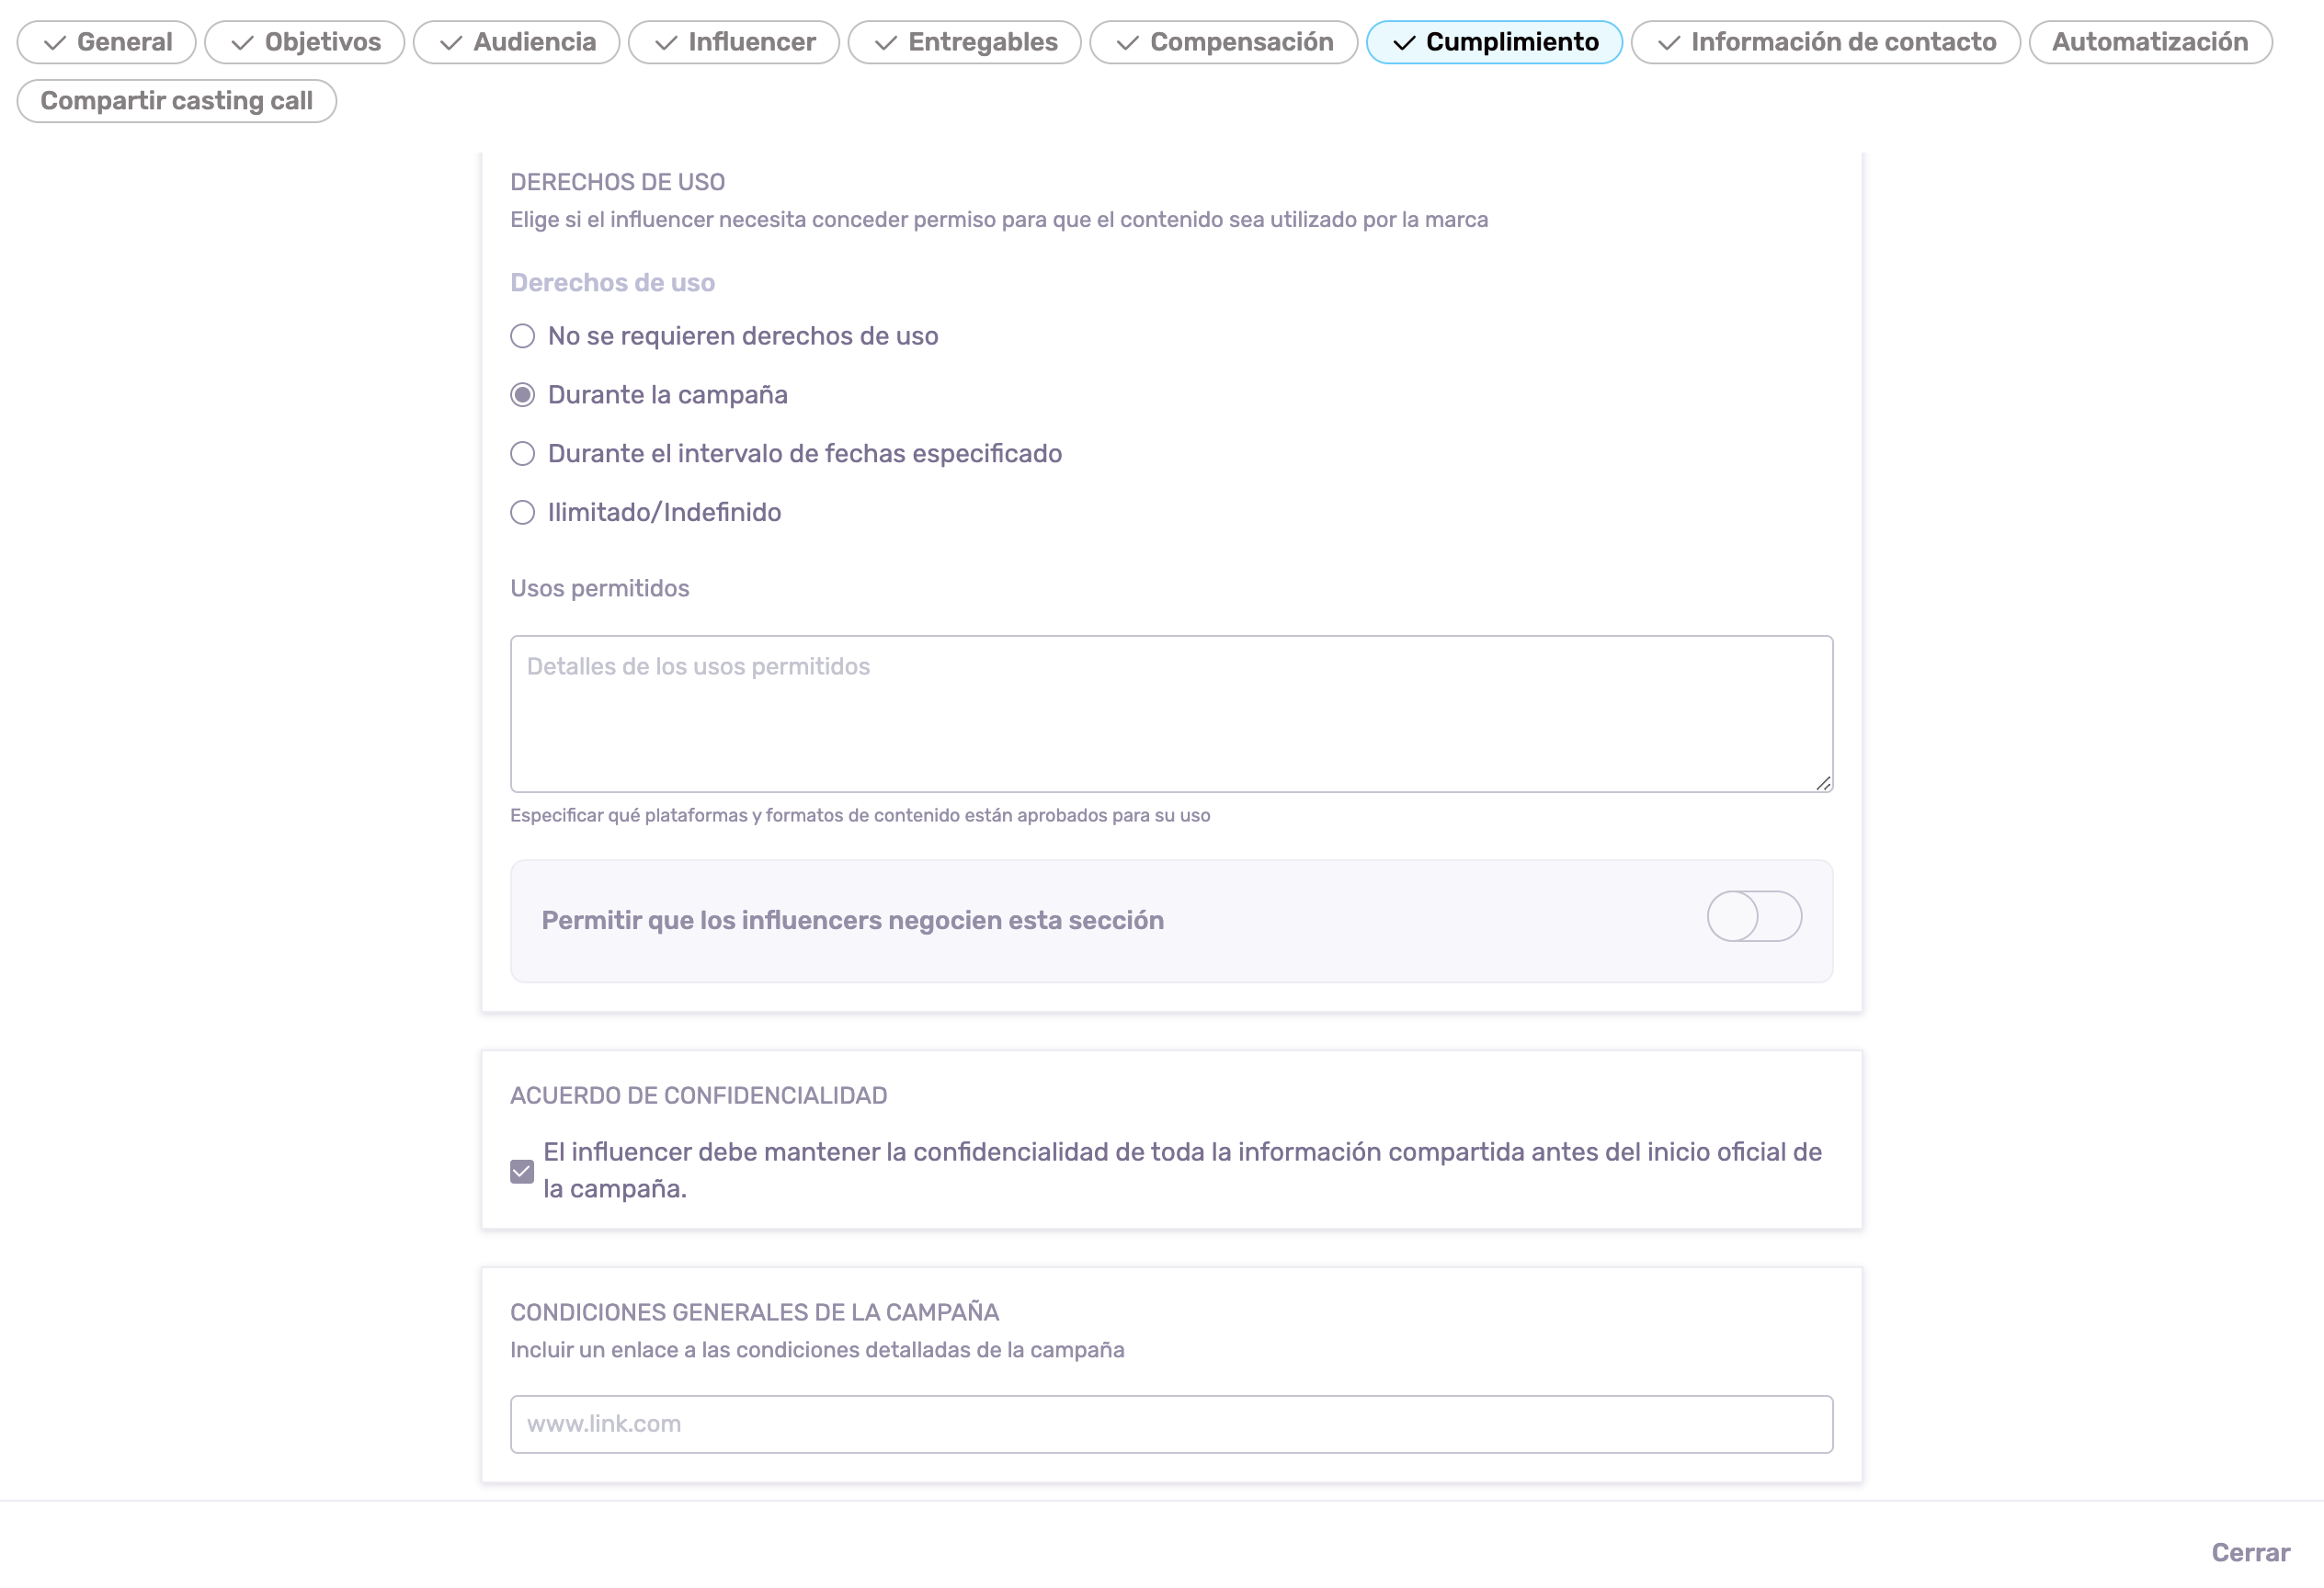
Task: Go to the Audiencia tab
Action: 517,42
